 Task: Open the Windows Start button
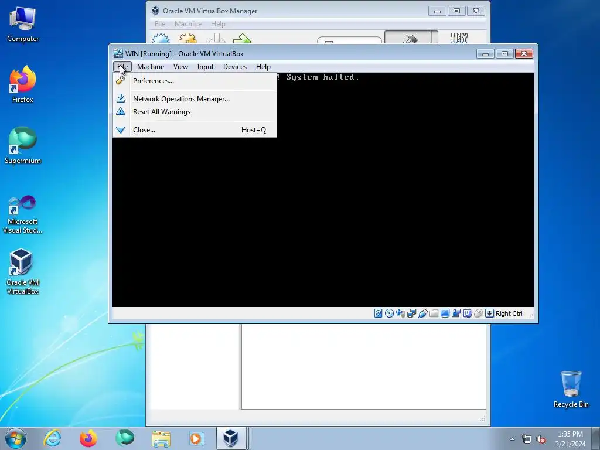click(x=16, y=438)
